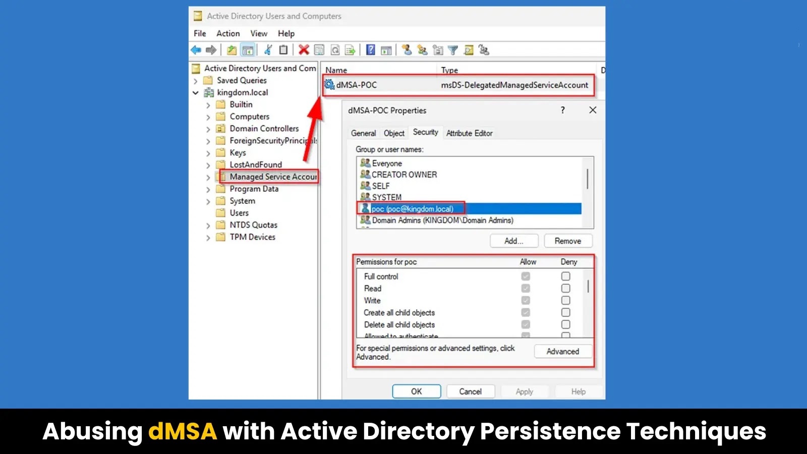Expand the Saved Queries node
Viewport: 807px width, 454px height.
(x=196, y=81)
